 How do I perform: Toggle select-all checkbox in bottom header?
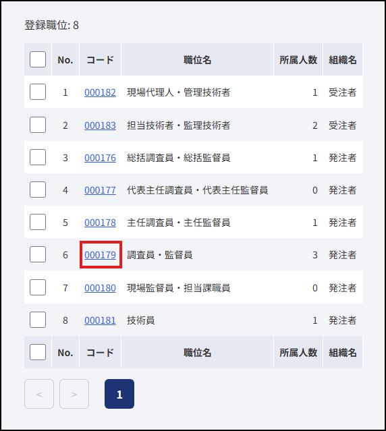[x=38, y=352]
